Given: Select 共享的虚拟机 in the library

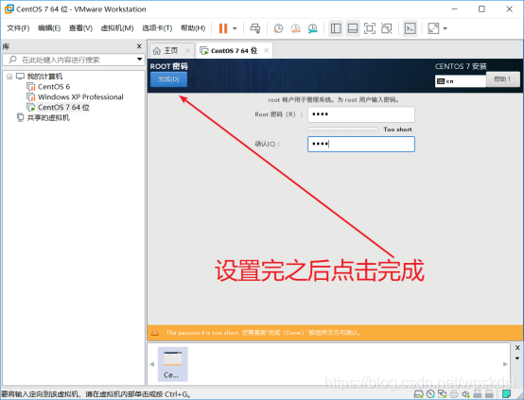Looking at the screenshot, I should click(48, 117).
